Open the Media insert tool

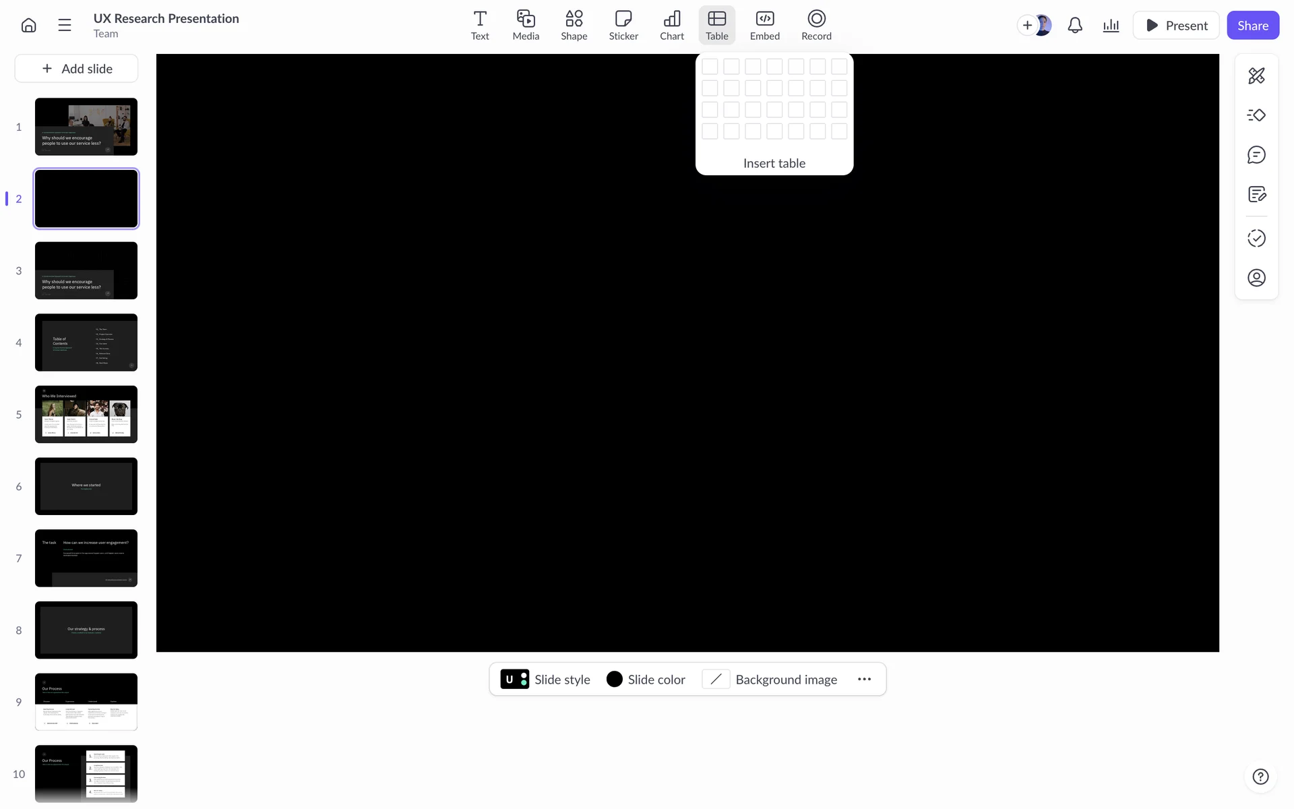coord(526,26)
